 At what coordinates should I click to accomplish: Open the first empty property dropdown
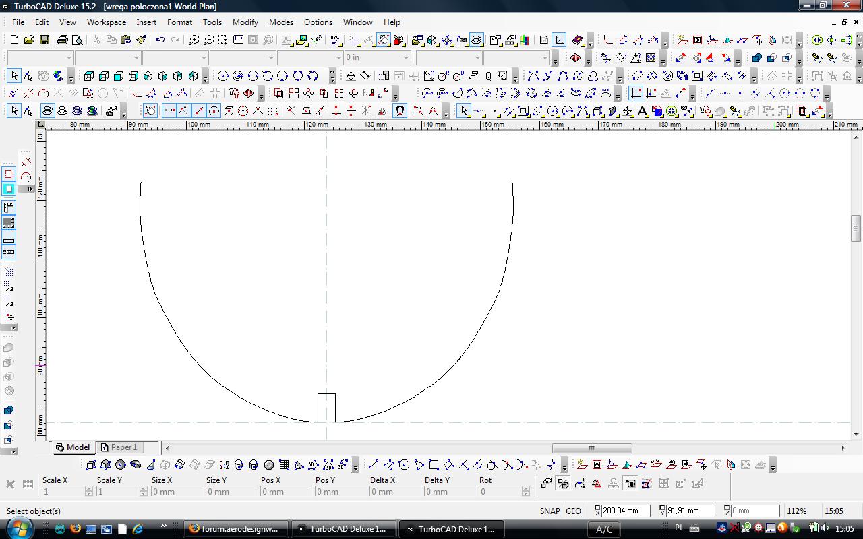(x=40, y=58)
